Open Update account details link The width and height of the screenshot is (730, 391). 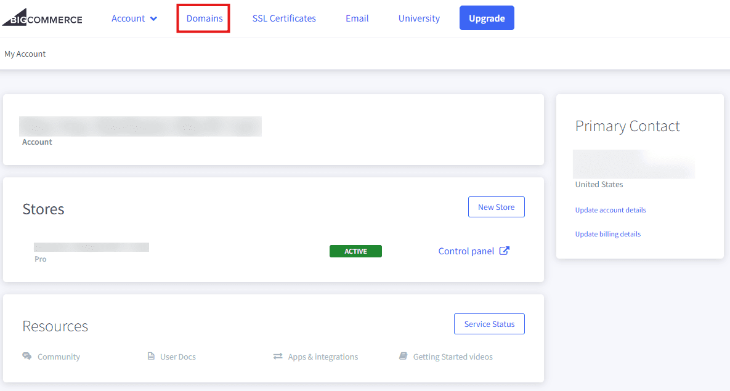click(x=610, y=210)
